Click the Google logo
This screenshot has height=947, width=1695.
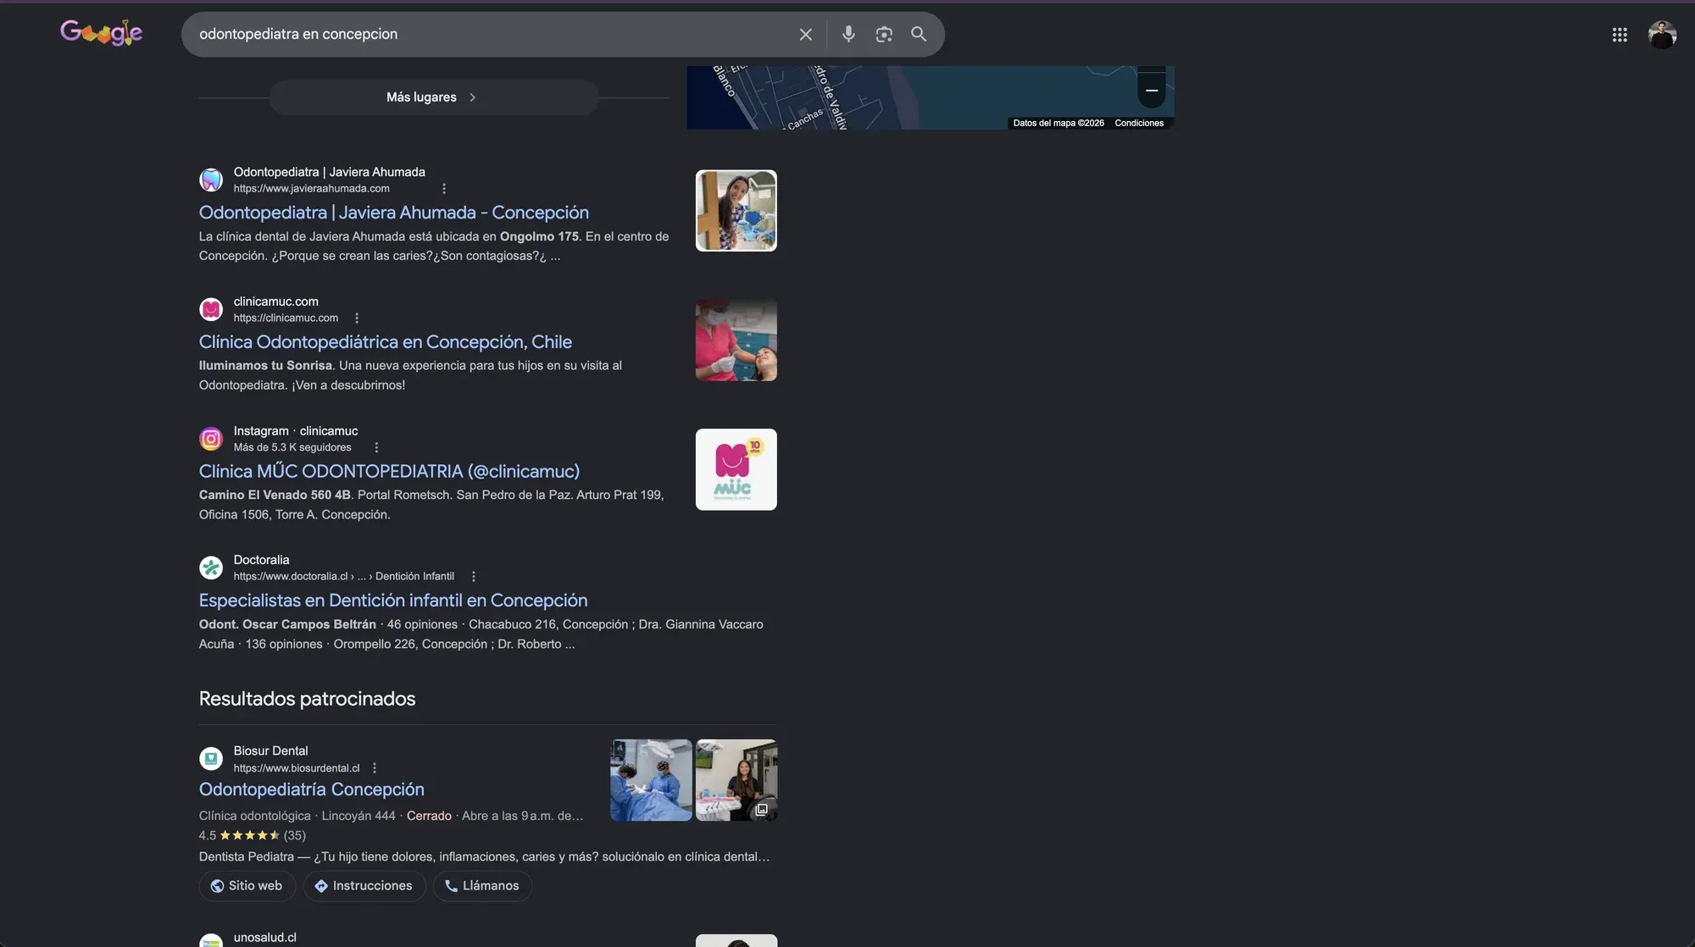101,33
